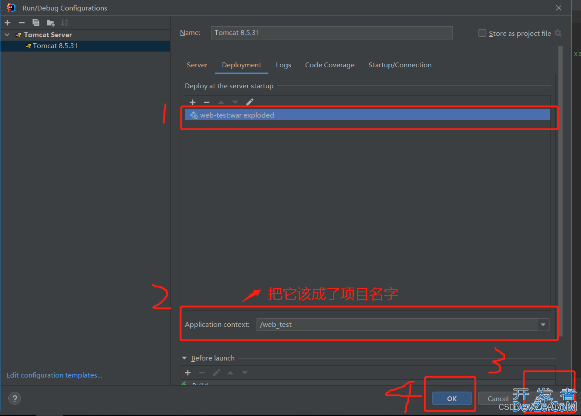Add an artifact to deploy at startup
Viewport: 581px width, 416px height.
193,102
